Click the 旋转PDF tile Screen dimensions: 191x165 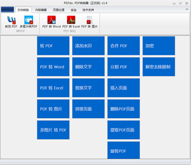click(124, 150)
